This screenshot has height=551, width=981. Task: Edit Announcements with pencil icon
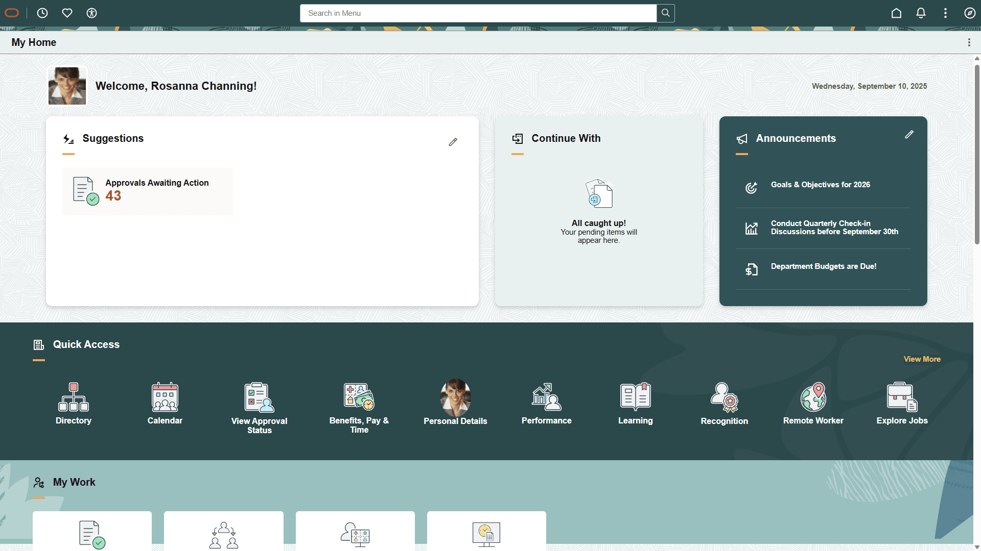point(909,135)
